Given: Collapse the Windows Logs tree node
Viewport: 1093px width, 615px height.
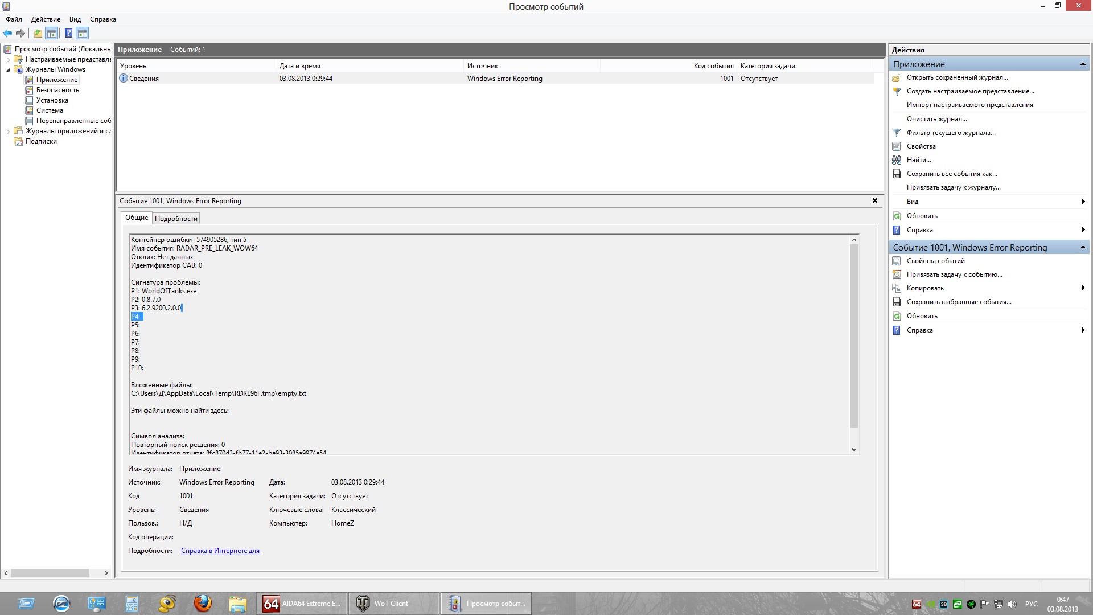Looking at the screenshot, I should pos(8,70).
